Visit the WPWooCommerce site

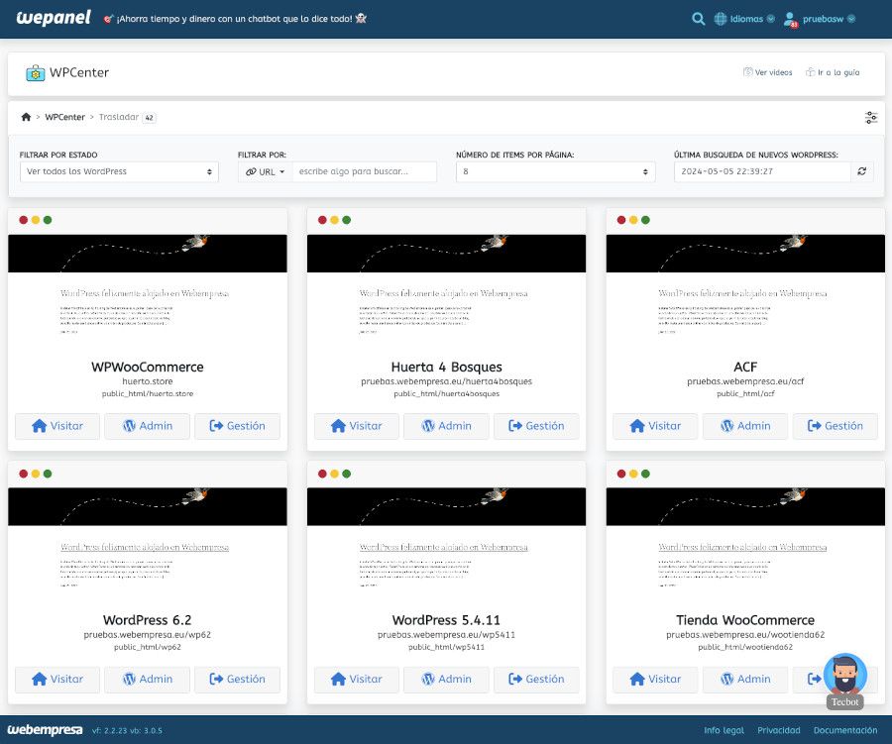click(57, 426)
